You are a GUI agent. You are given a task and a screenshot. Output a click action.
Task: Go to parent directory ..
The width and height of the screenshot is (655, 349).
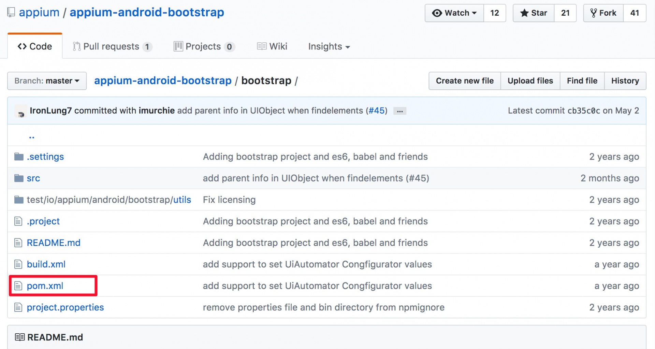point(32,136)
